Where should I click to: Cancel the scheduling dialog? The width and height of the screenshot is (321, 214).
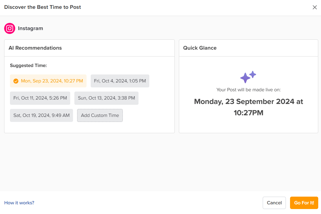coord(274,203)
